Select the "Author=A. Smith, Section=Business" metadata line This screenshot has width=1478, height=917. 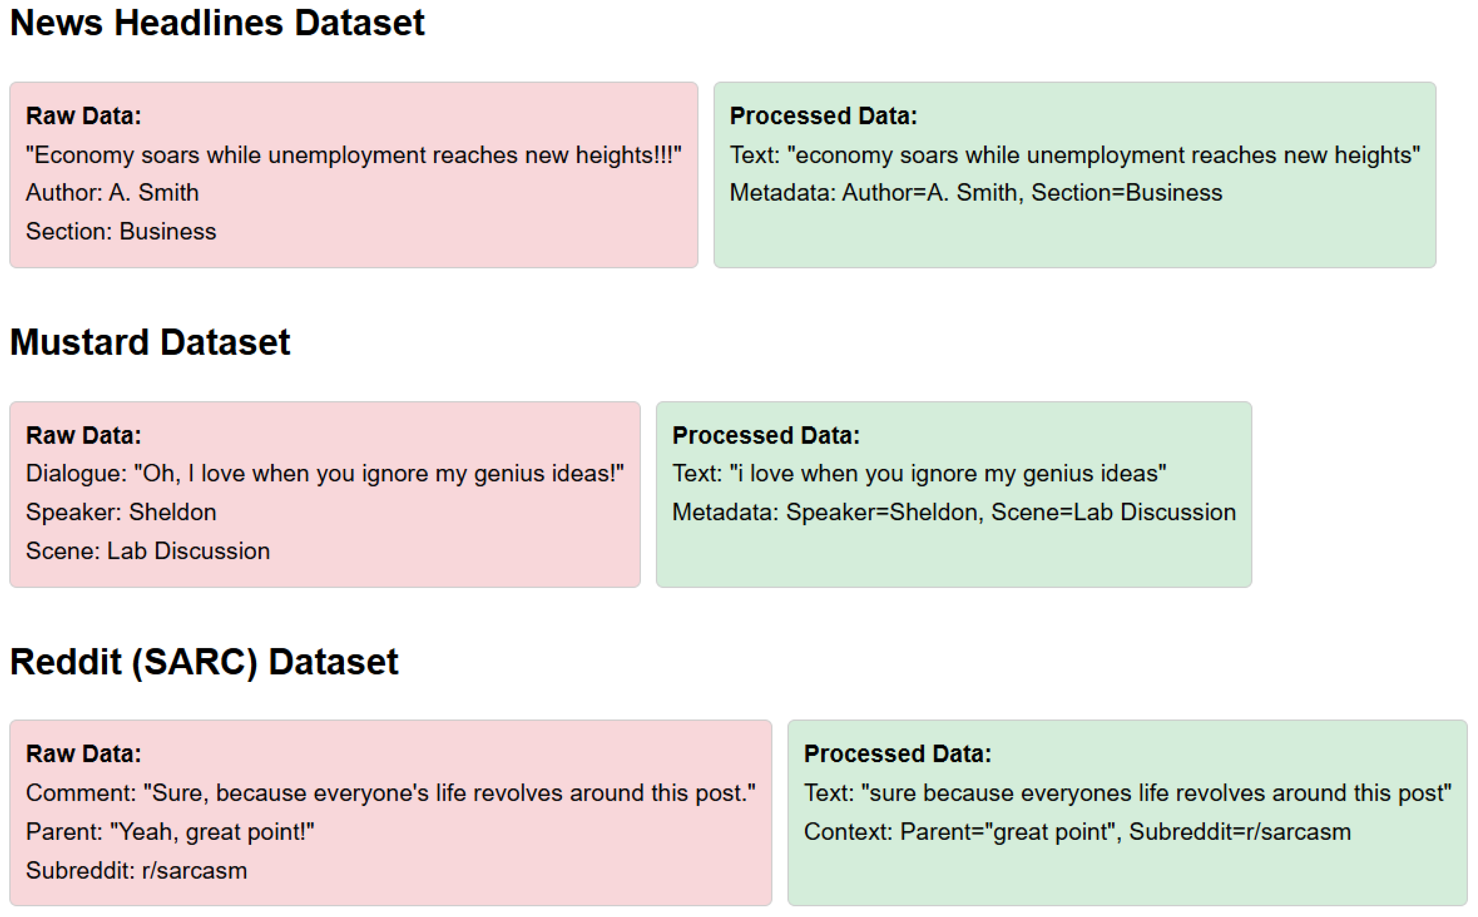(x=975, y=193)
